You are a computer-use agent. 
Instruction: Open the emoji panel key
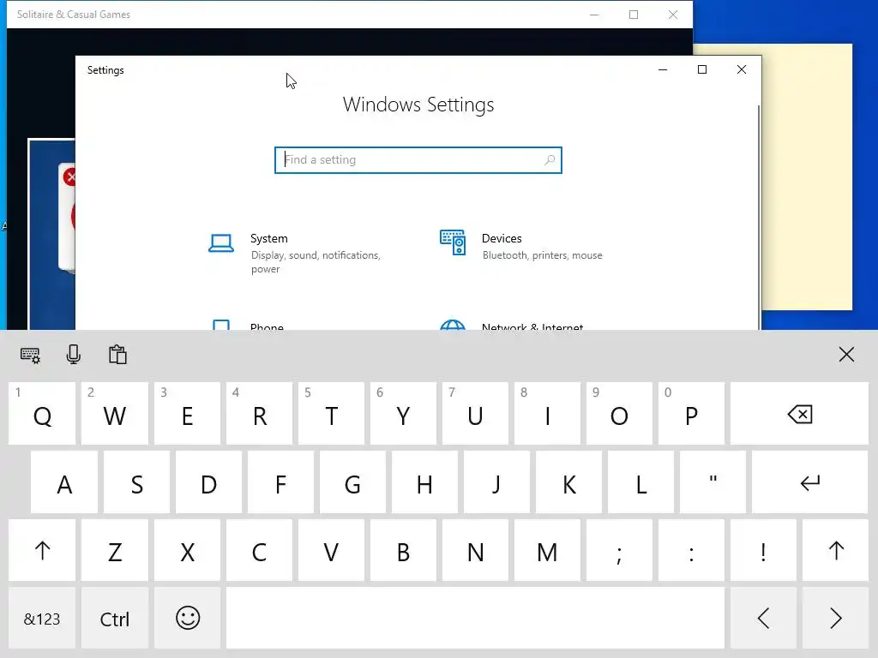(188, 619)
